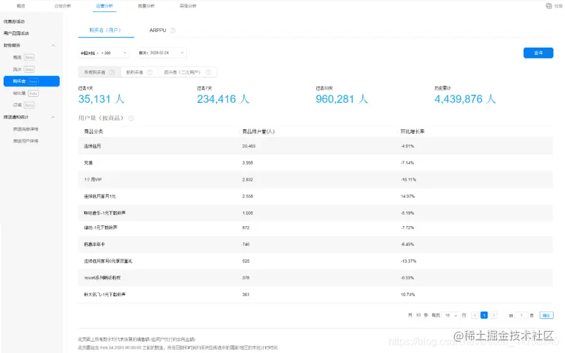
Task: Open the 质量分析 top tab
Action: point(146,6)
